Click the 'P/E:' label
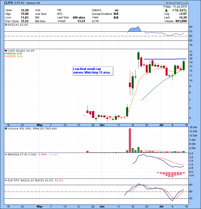Screen dimensions: 201x209 pyautogui.click(x=60, y=10)
